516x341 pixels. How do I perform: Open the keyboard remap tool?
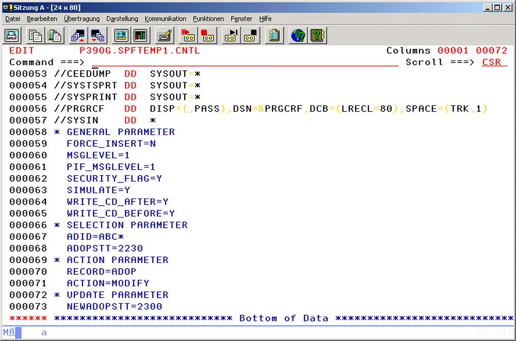coord(165,35)
